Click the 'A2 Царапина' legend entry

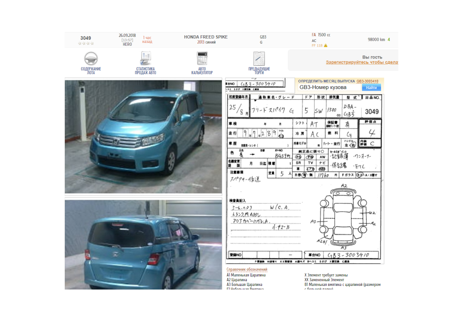237,280
